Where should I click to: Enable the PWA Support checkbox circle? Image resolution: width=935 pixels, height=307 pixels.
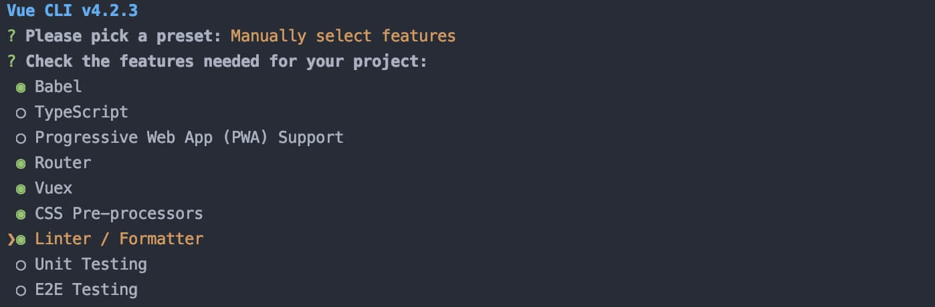[21, 138]
